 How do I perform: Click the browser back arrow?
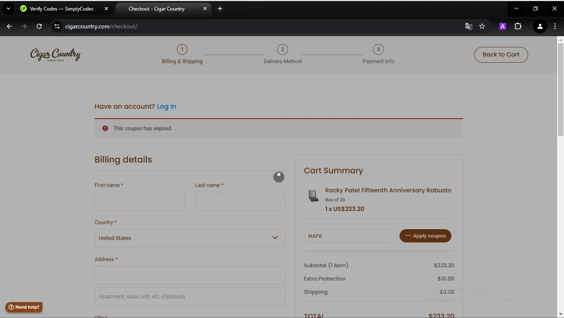tap(9, 26)
